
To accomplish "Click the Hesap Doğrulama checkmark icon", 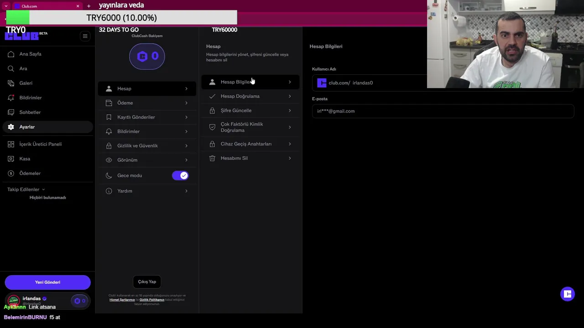I will click(x=212, y=96).
